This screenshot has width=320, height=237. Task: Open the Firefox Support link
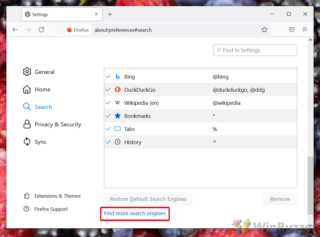tap(46, 209)
